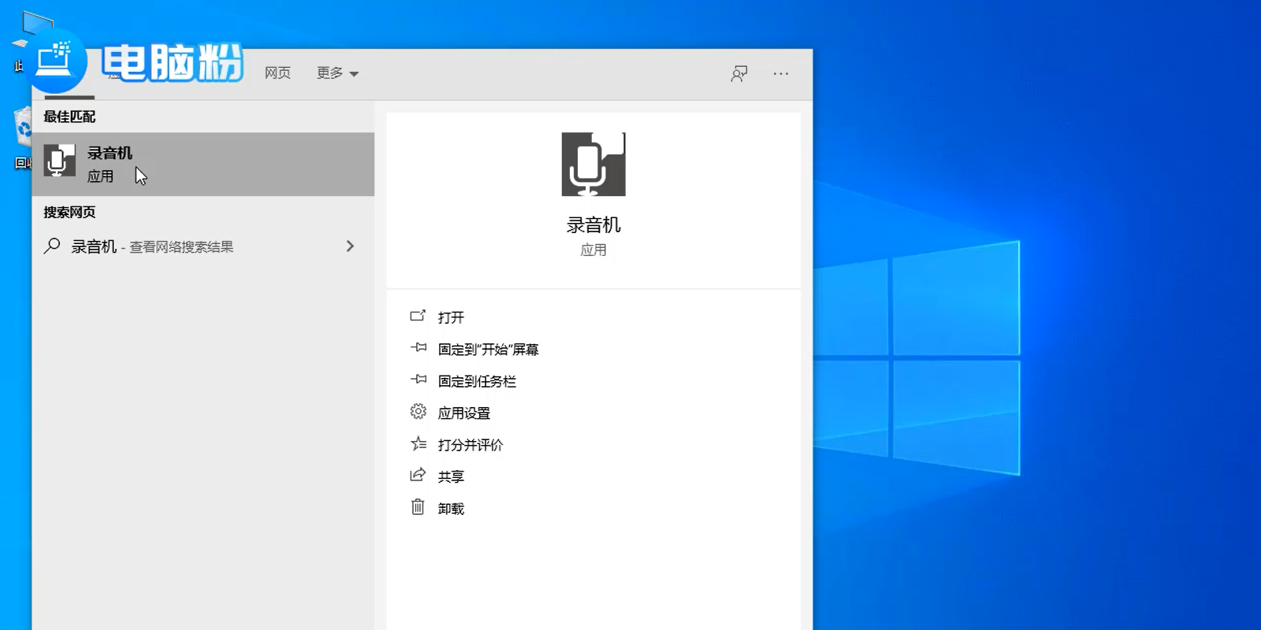This screenshot has height=630, width=1261.
Task: Click the 录音机 app title in preview pane
Action: [593, 225]
